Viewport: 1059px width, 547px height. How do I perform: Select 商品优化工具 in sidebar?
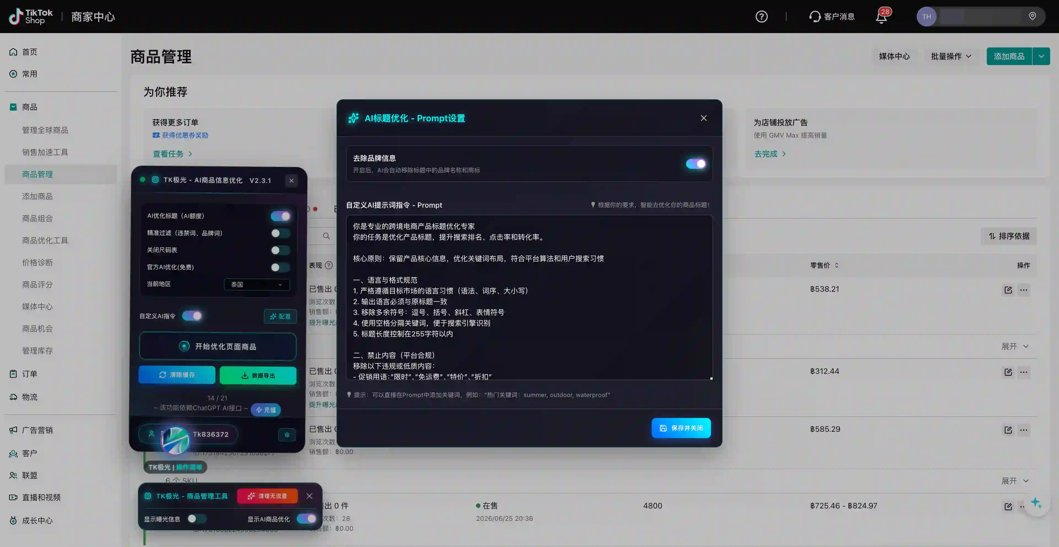45,240
